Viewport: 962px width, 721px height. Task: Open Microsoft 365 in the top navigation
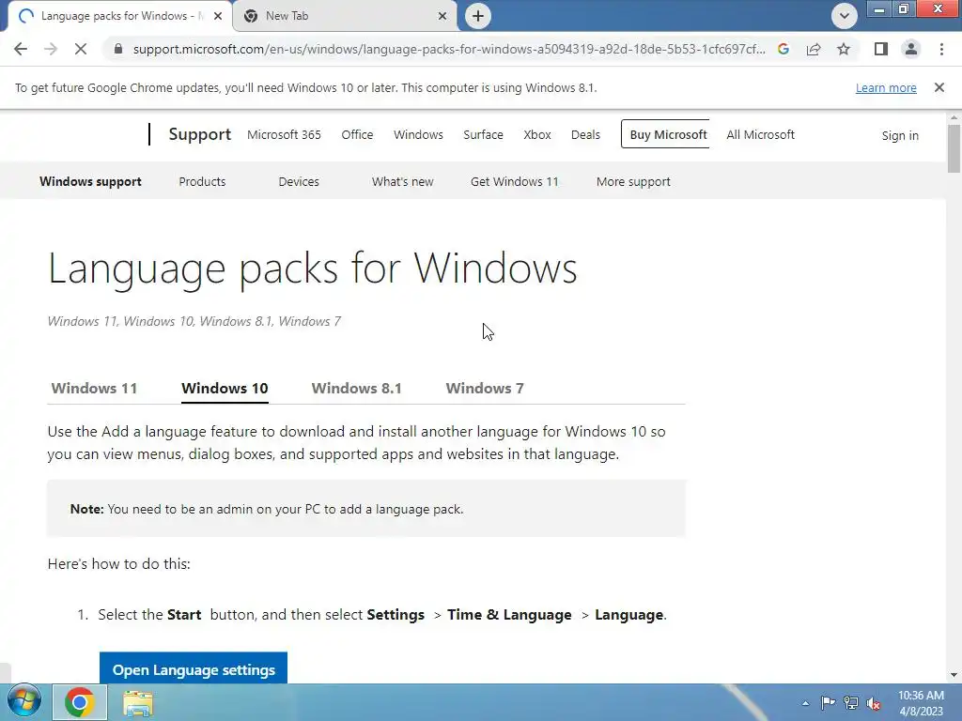tap(284, 134)
